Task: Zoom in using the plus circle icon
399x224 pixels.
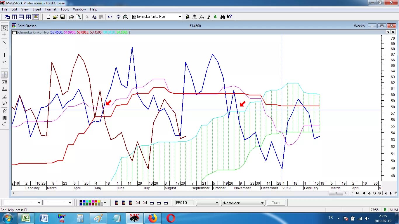Action: (x=380, y=193)
